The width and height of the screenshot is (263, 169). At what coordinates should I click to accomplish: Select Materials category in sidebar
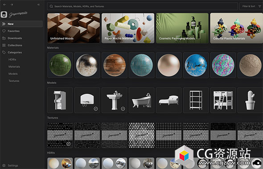pyautogui.click(x=14, y=66)
